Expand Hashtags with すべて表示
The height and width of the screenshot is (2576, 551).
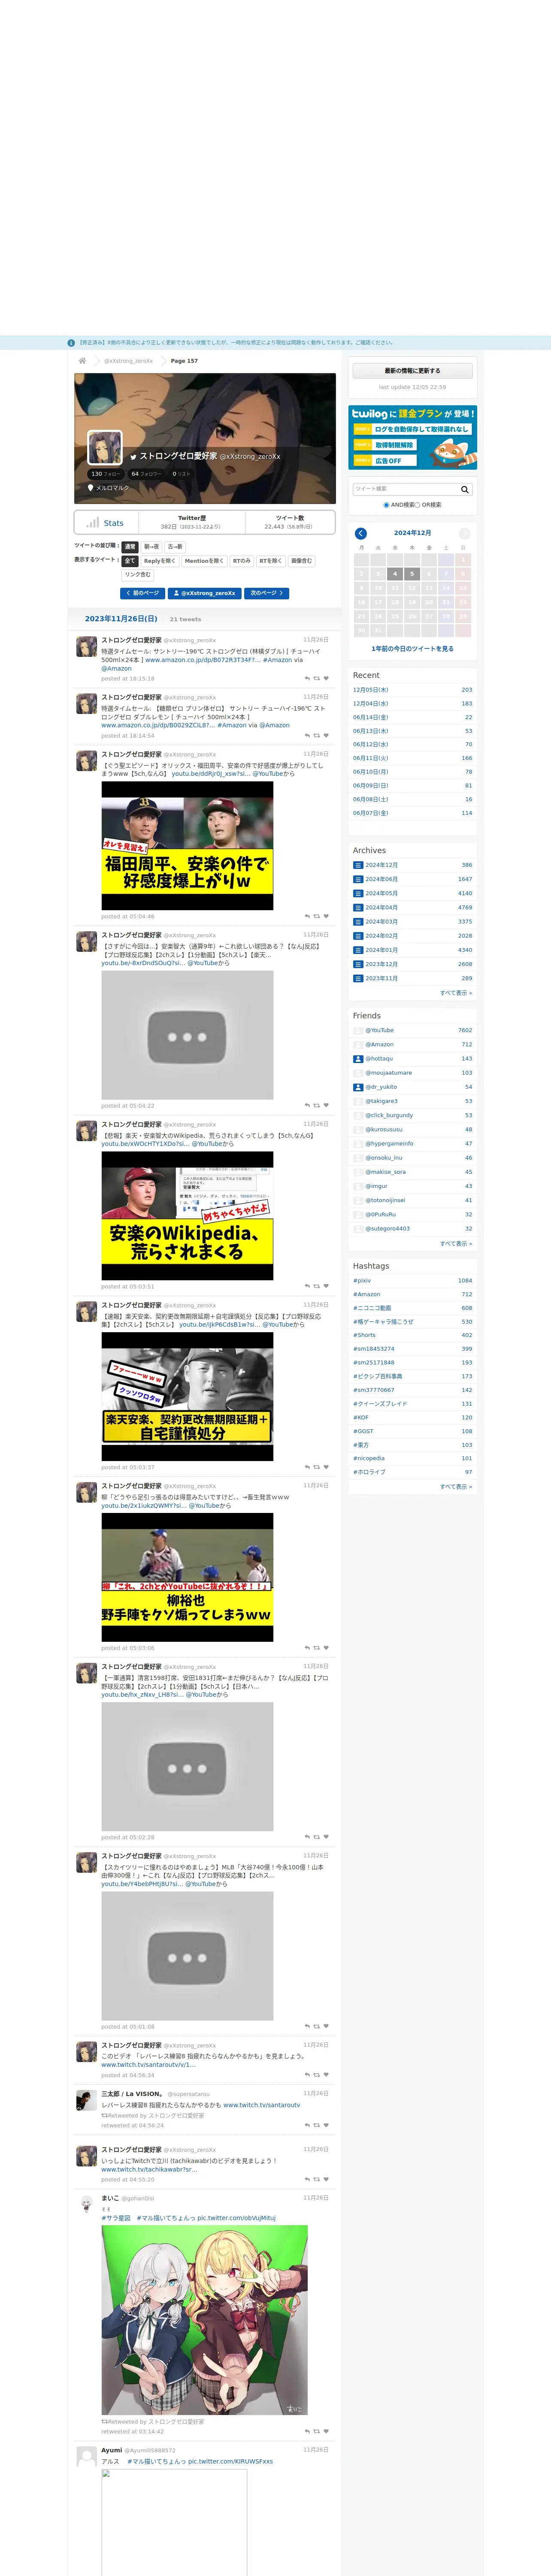(456, 1487)
